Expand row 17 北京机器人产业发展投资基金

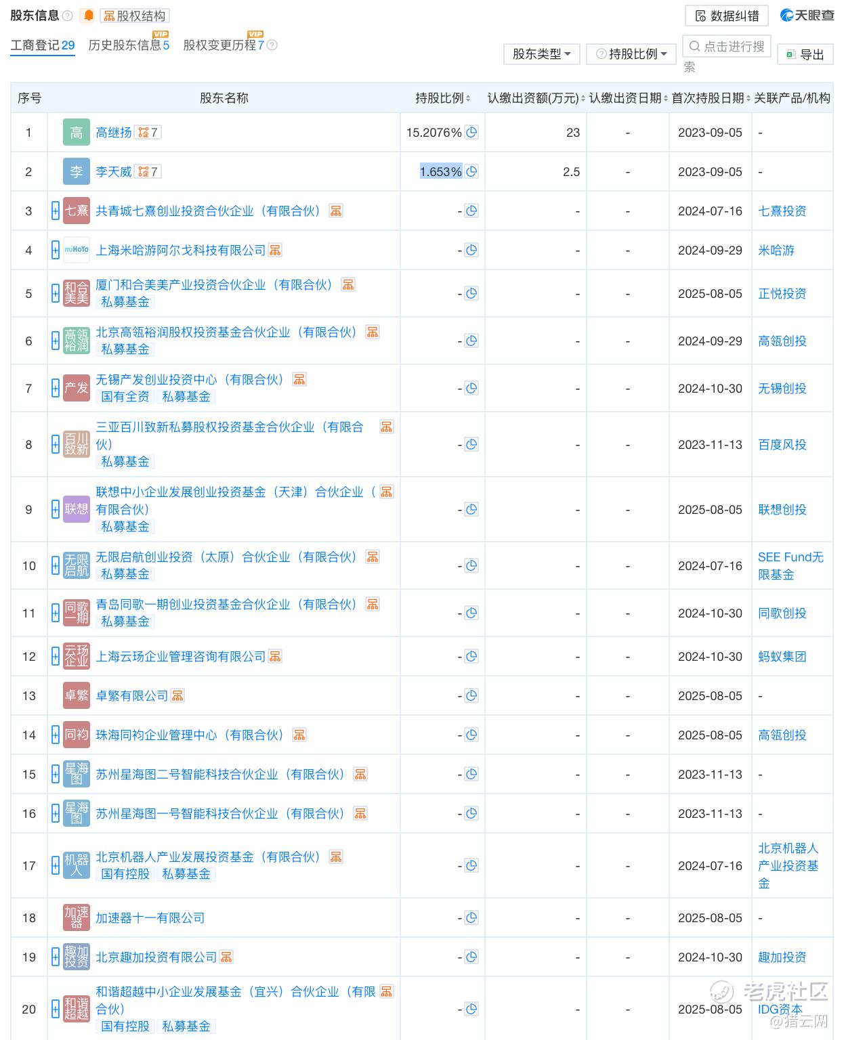pos(56,866)
